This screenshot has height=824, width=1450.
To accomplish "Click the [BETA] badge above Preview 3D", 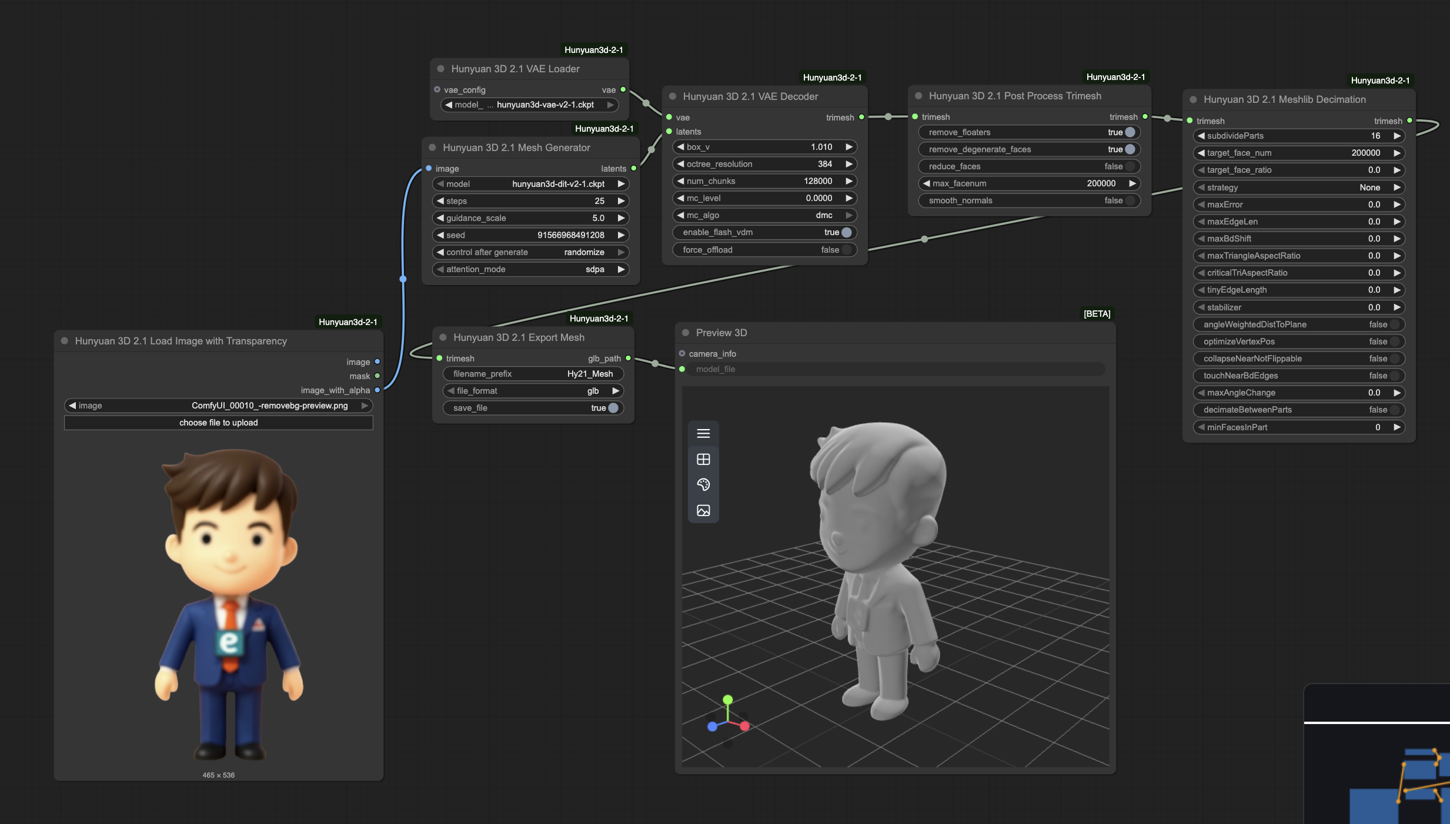I will point(1097,314).
